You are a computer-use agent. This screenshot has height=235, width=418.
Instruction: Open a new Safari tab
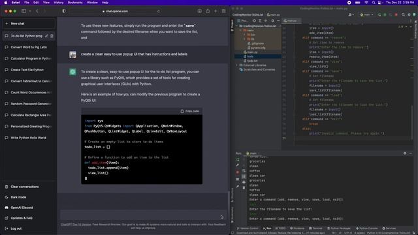(x=216, y=11)
